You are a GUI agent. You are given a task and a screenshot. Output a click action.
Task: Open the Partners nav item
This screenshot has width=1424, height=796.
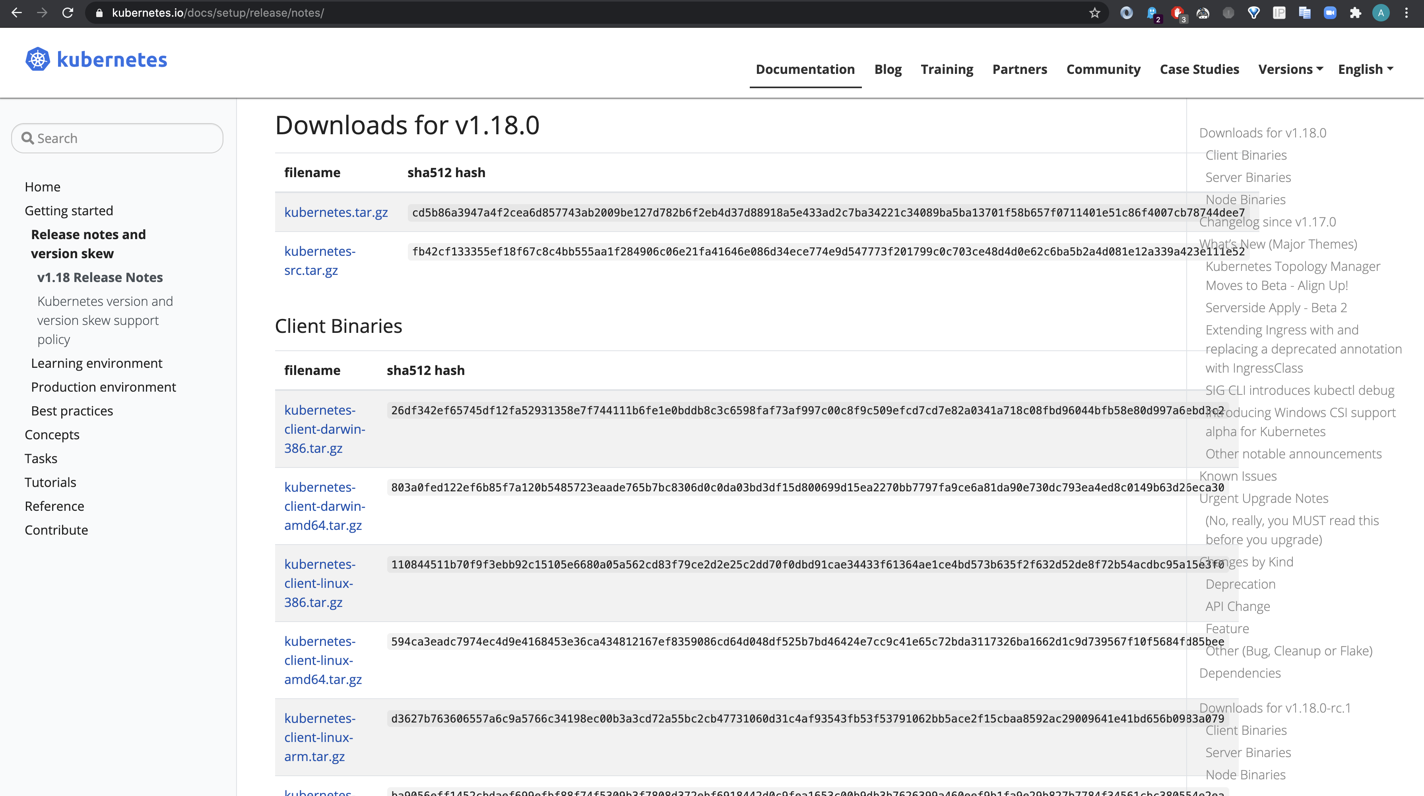point(1019,69)
